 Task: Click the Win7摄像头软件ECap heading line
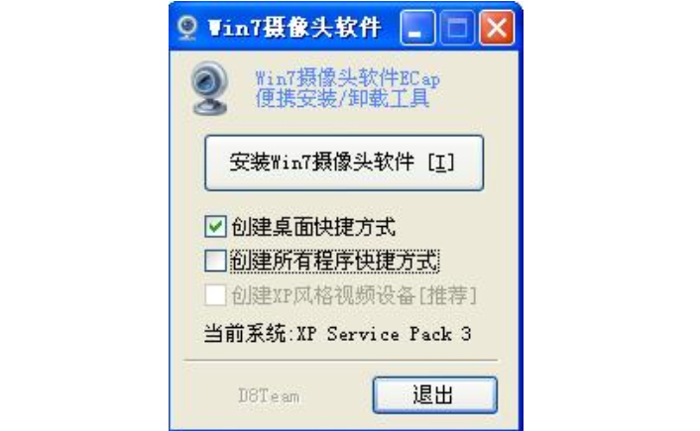pos(348,79)
